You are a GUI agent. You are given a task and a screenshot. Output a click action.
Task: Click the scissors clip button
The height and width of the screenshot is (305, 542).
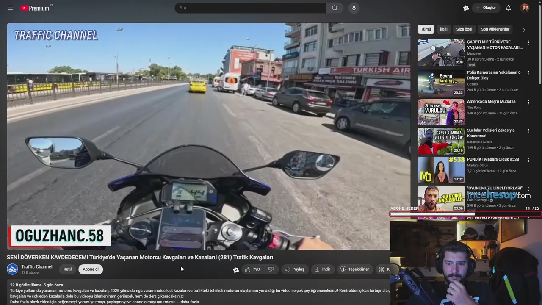click(383, 269)
